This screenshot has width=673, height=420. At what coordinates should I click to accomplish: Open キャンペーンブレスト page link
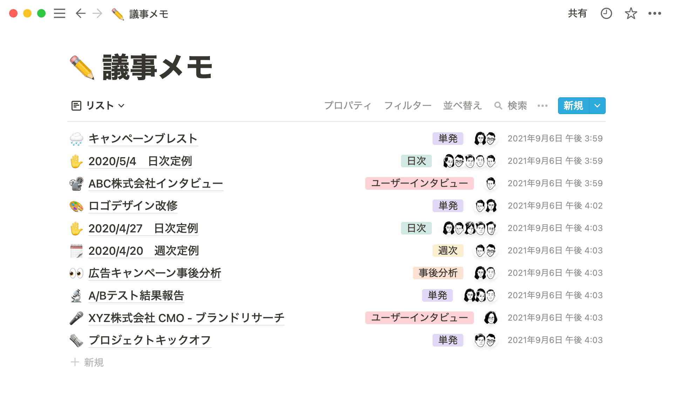(143, 139)
